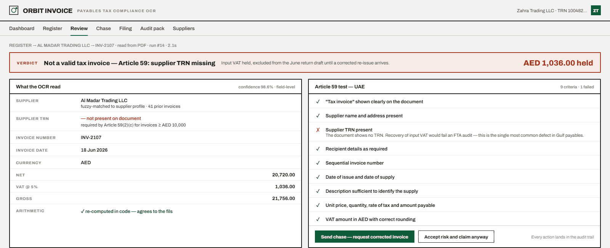Click supplier name Al Madar Trading LLC

click(x=104, y=101)
